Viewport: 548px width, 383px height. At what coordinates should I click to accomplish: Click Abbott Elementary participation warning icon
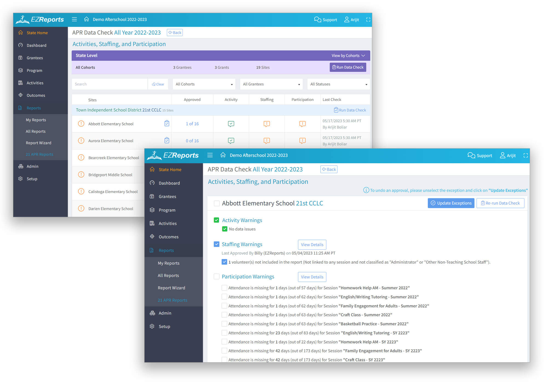[302, 124]
